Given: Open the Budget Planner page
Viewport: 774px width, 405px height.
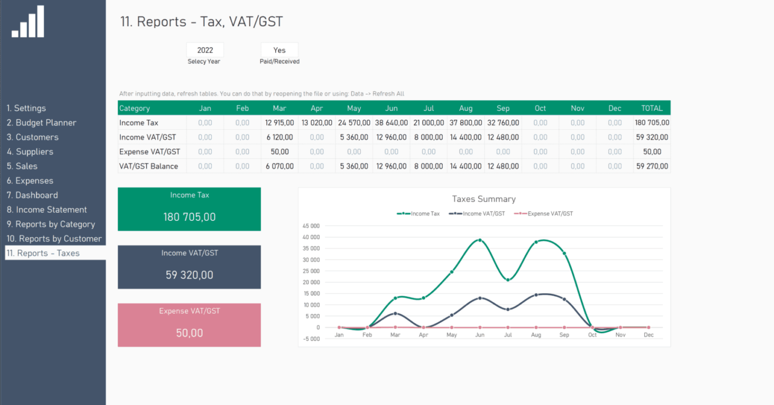Looking at the screenshot, I should click(42, 122).
